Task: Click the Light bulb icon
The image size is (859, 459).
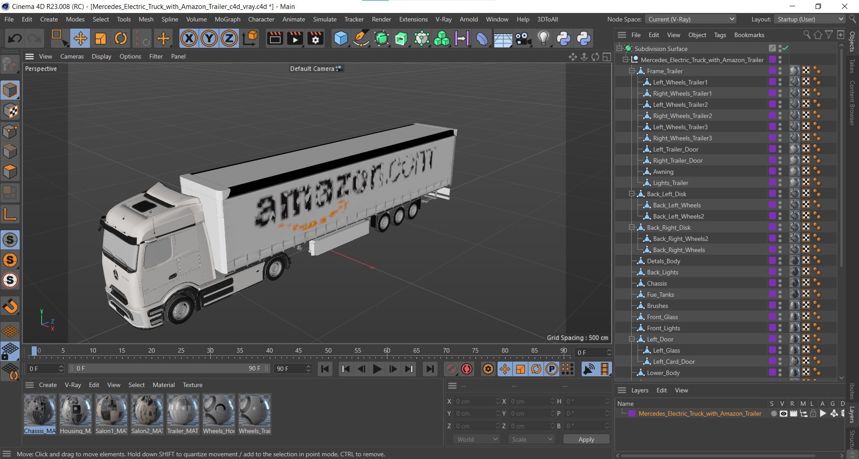Action: [x=543, y=38]
